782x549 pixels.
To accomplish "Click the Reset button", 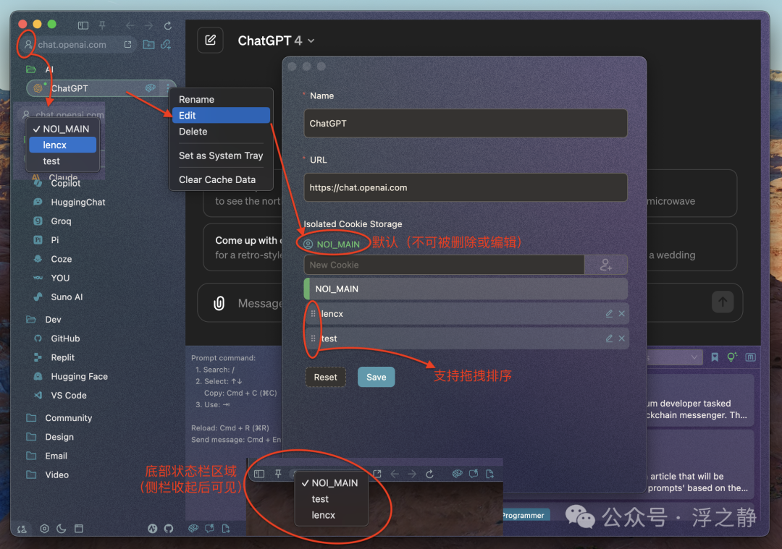I will click(325, 377).
